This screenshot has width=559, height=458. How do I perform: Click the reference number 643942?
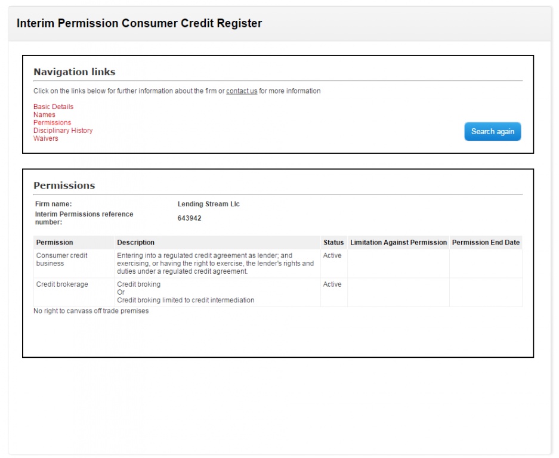point(189,218)
